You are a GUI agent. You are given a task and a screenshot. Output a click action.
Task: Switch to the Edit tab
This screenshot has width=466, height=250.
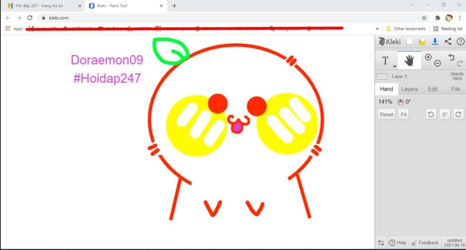(432, 89)
